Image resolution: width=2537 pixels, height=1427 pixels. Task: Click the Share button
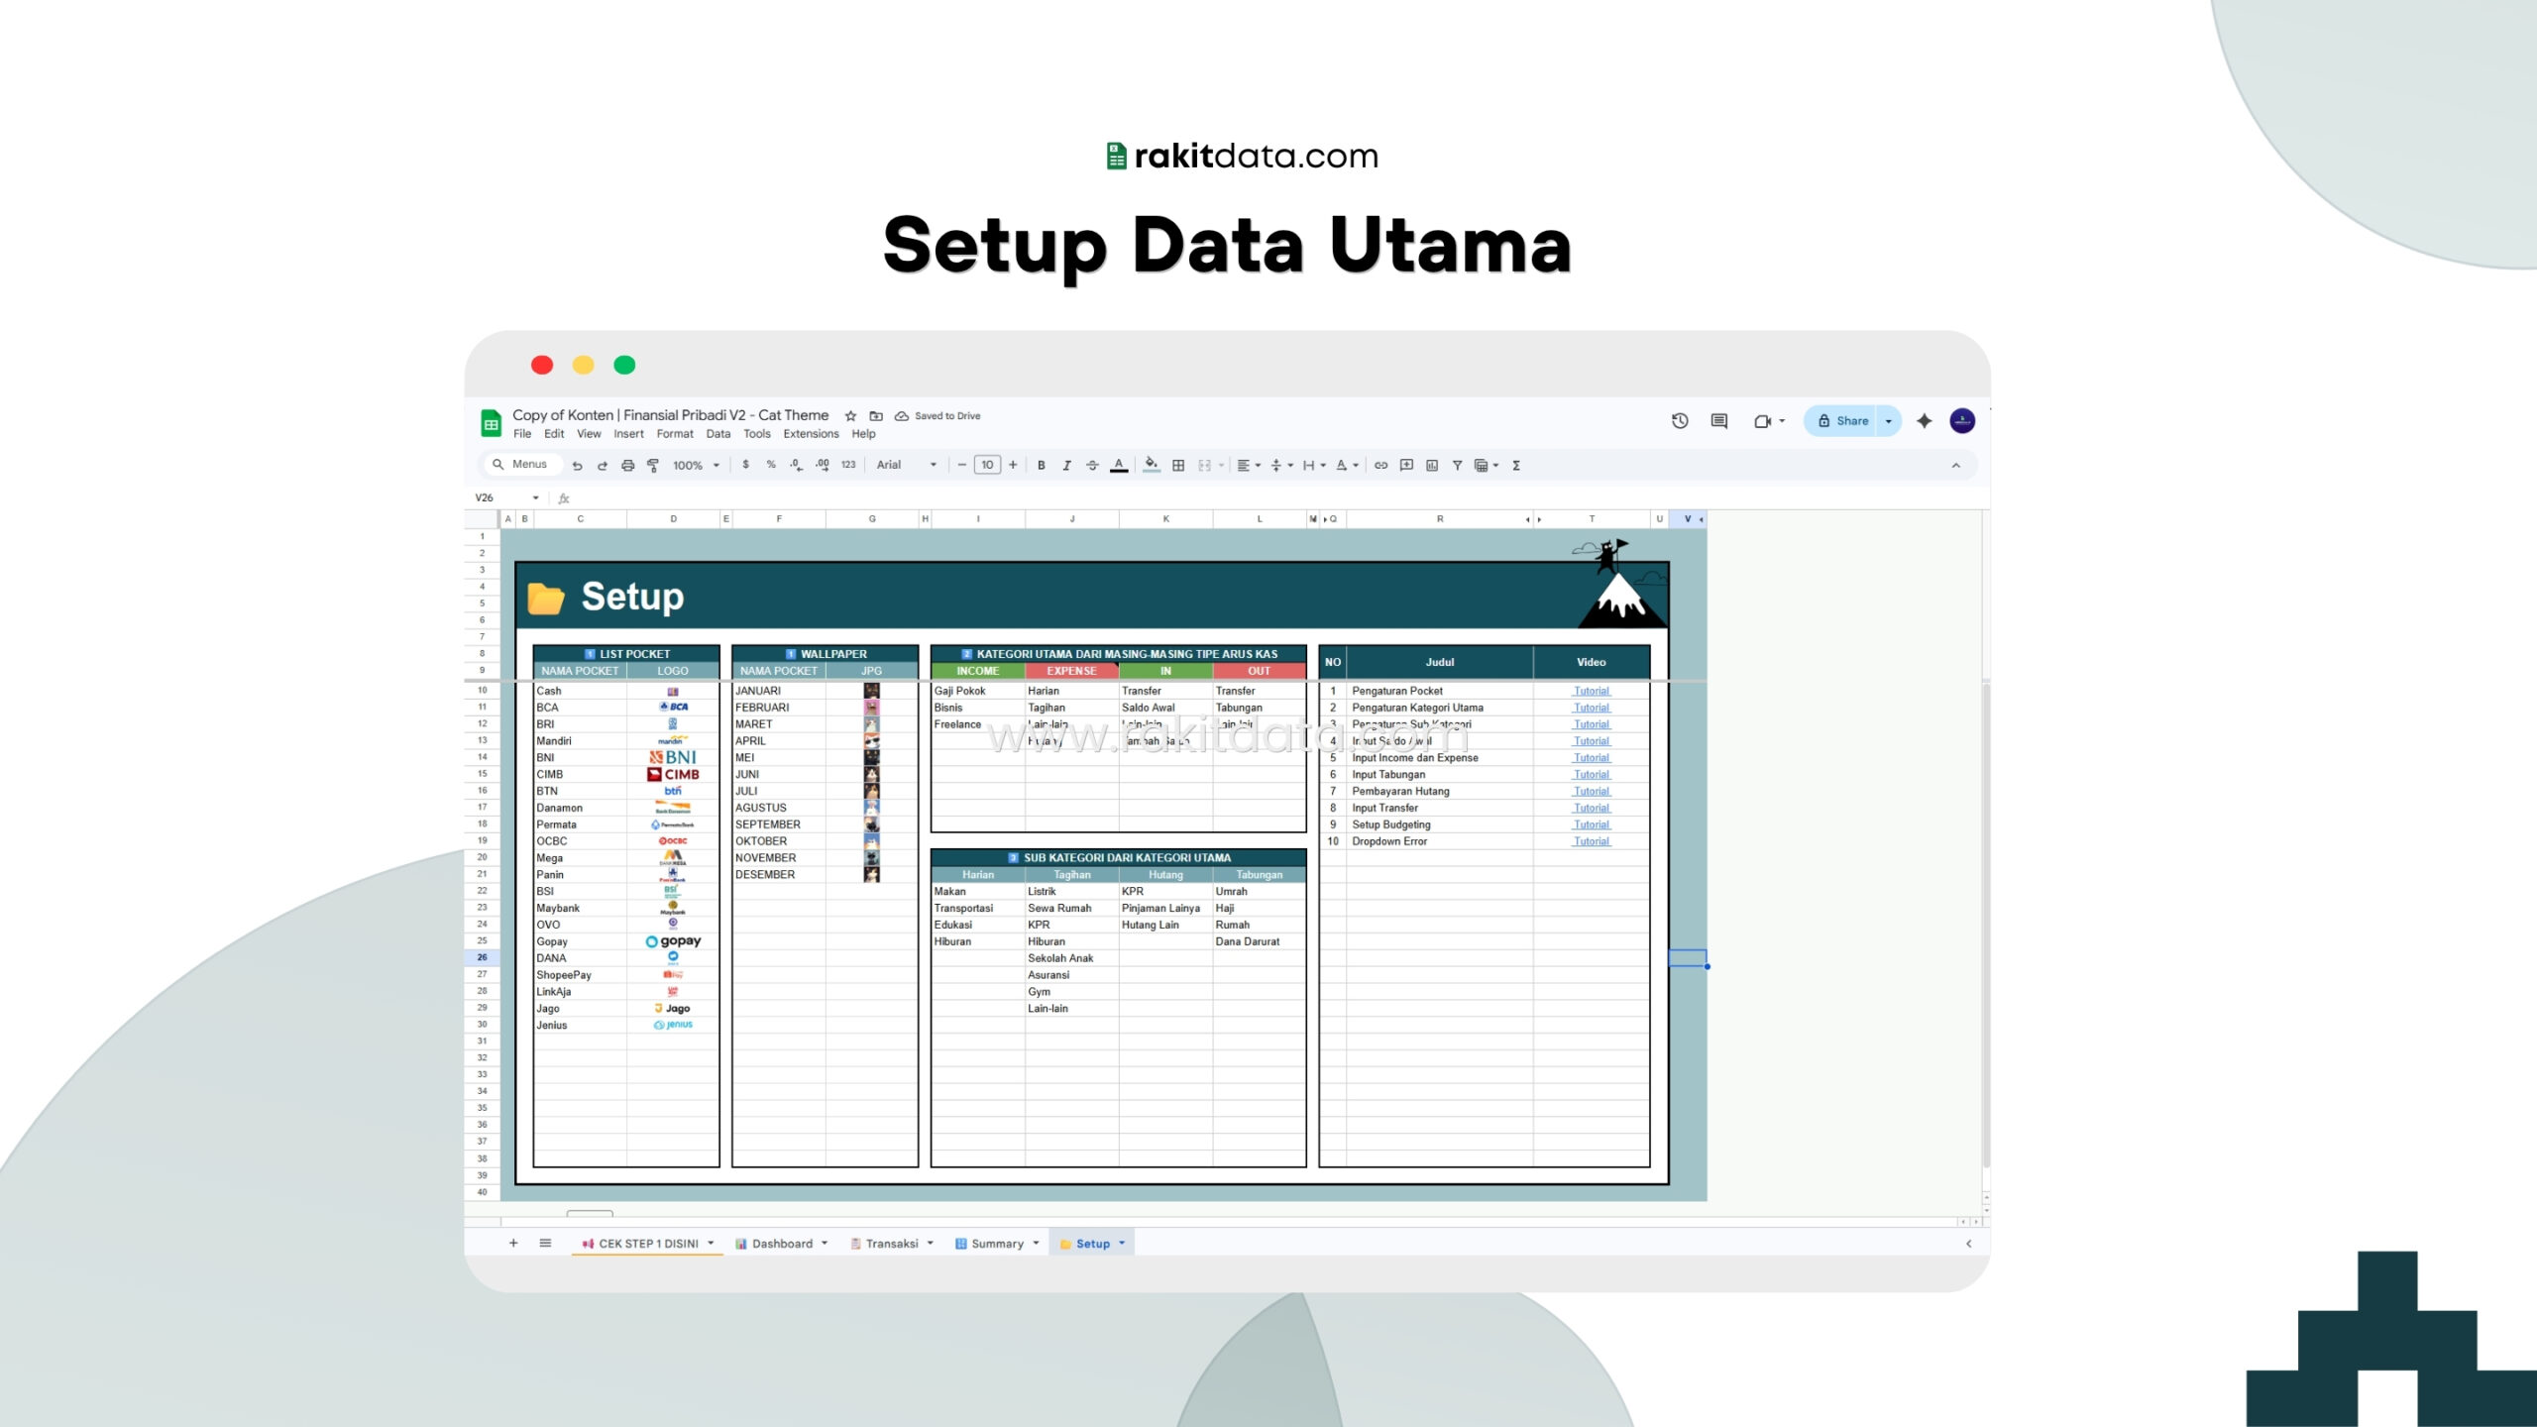click(1842, 421)
